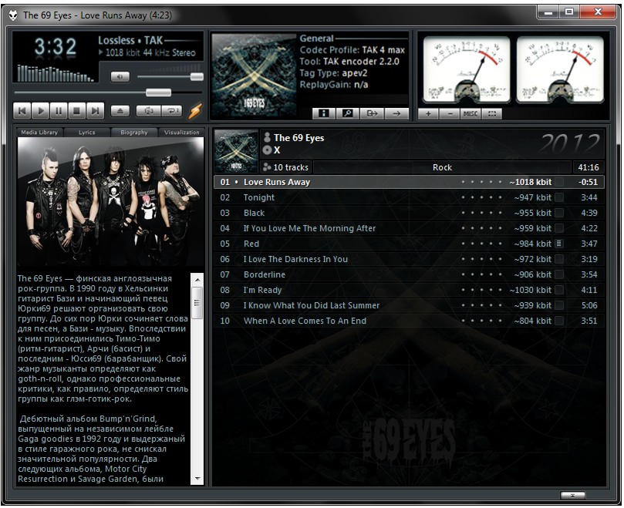Click the cat logo icon in title bar

(13, 15)
